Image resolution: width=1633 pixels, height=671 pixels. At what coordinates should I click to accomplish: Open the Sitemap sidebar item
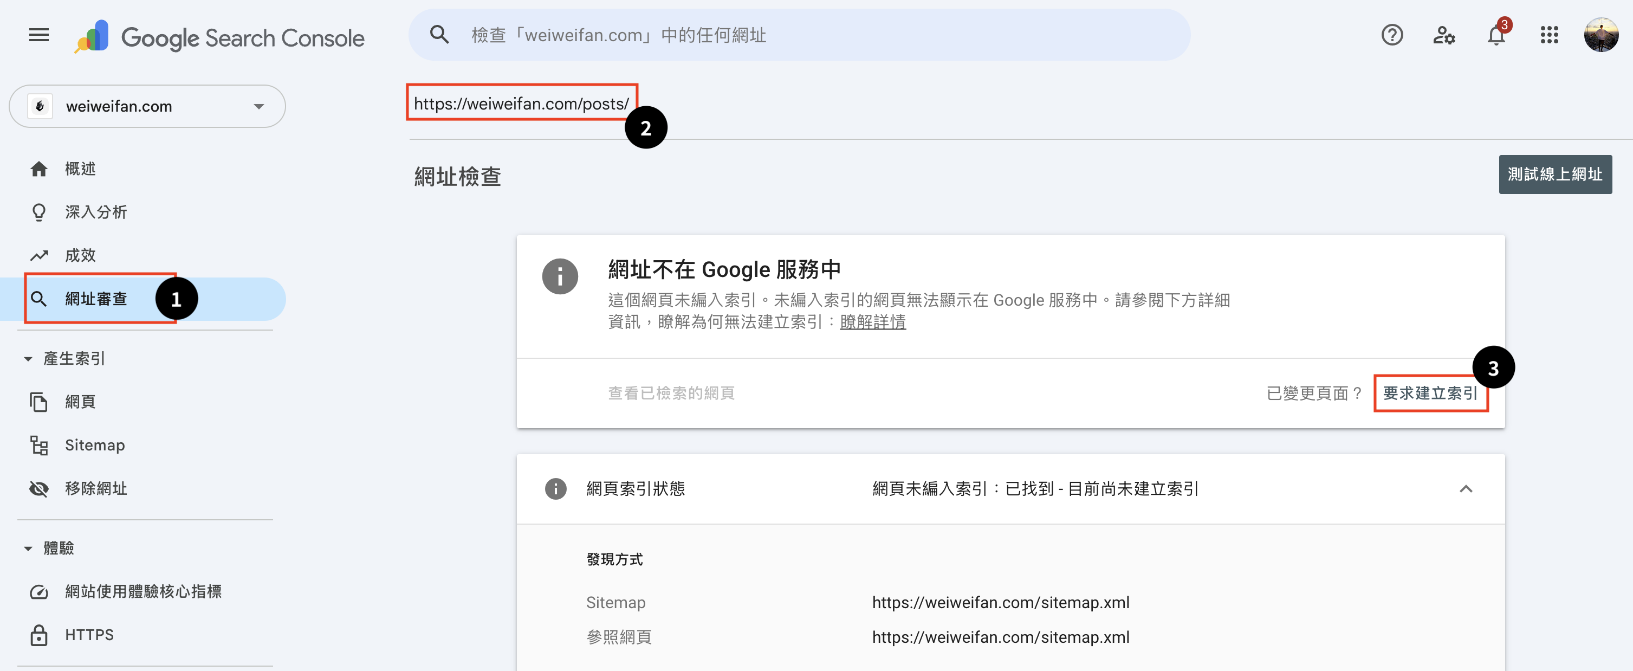(94, 445)
